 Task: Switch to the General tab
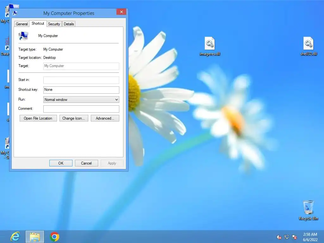pyautogui.click(x=22, y=24)
